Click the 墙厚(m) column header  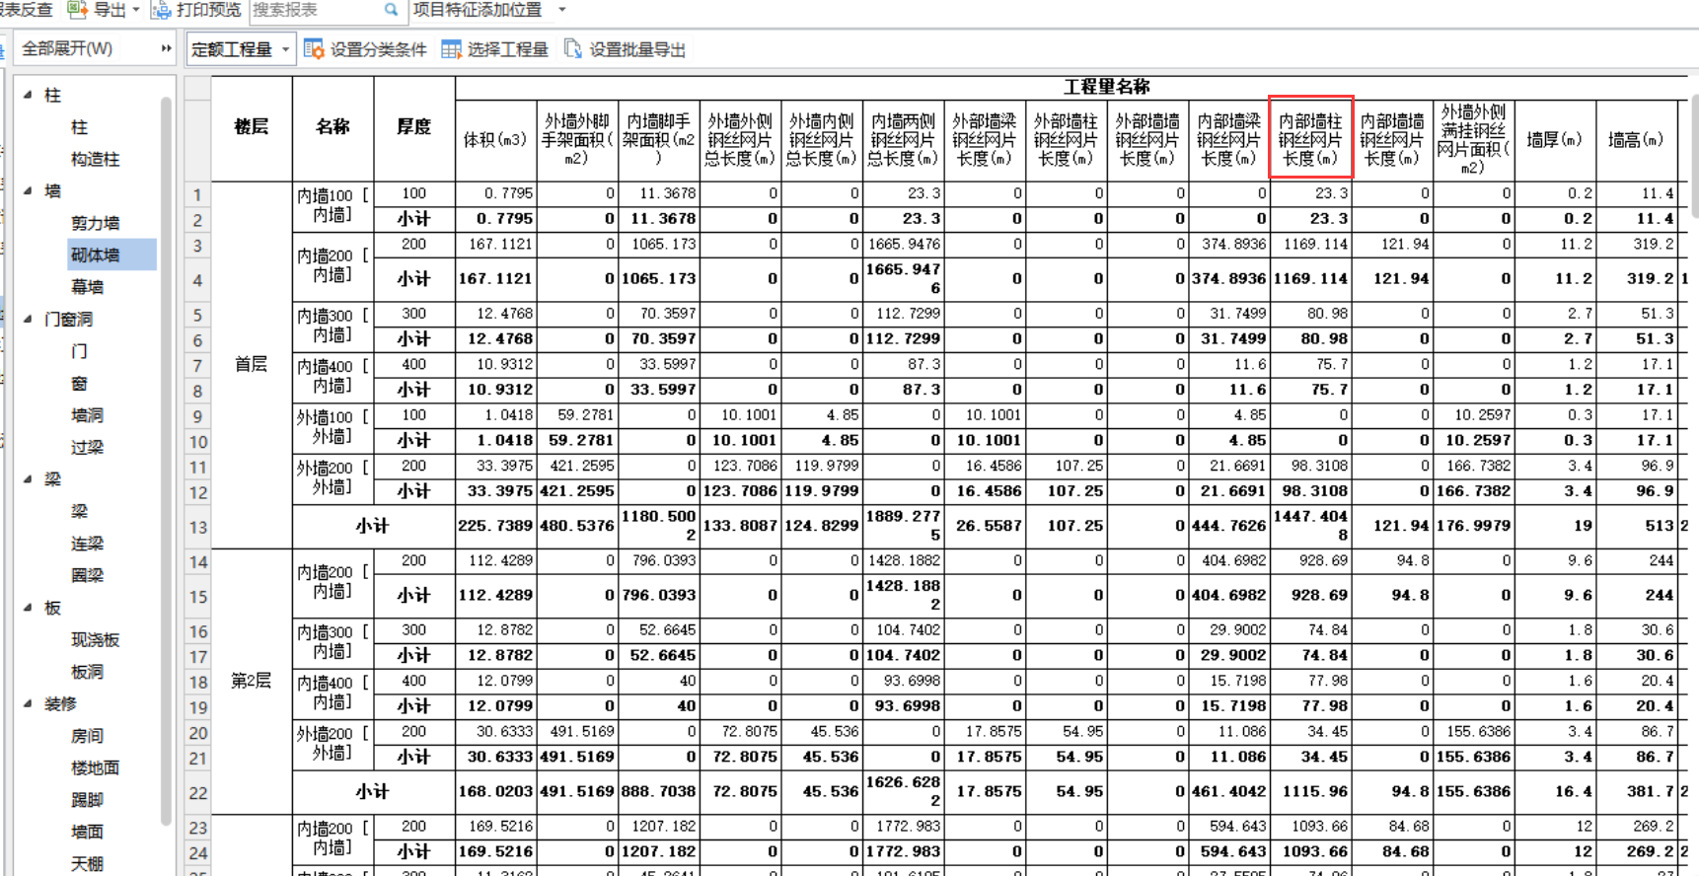click(x=1554, y=139)
